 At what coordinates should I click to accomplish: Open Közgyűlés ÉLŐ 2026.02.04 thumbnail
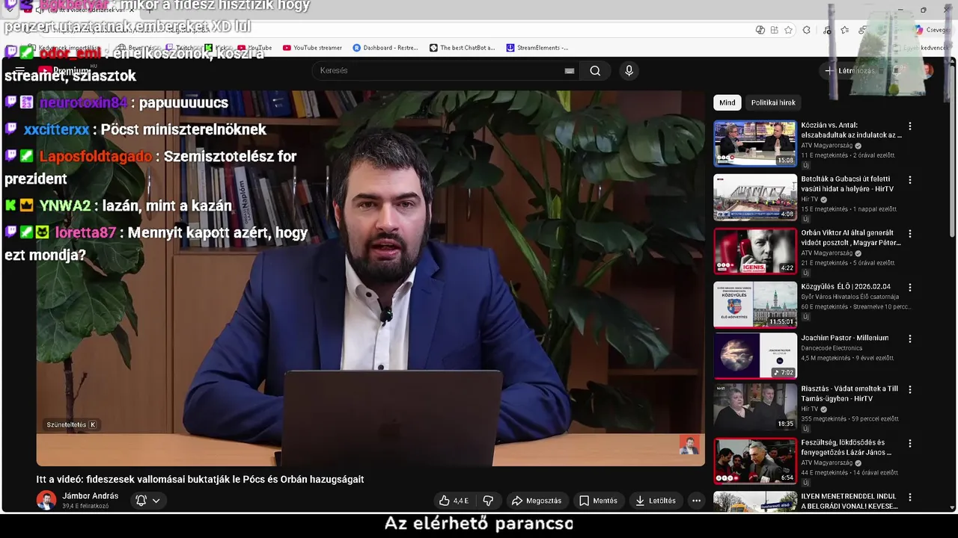click(x=755, y=305)
